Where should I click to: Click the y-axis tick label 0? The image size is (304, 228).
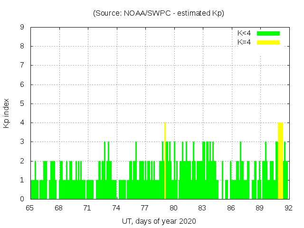tap(22, 199)
